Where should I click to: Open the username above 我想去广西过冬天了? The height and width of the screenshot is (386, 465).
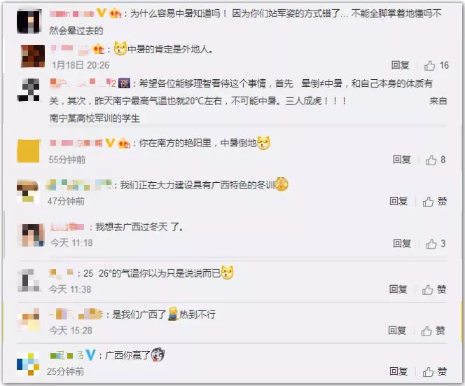[67, 227]
